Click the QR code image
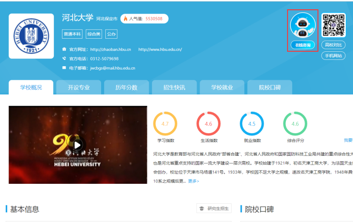Screen dimensions: 353x222 pos(333,25)
